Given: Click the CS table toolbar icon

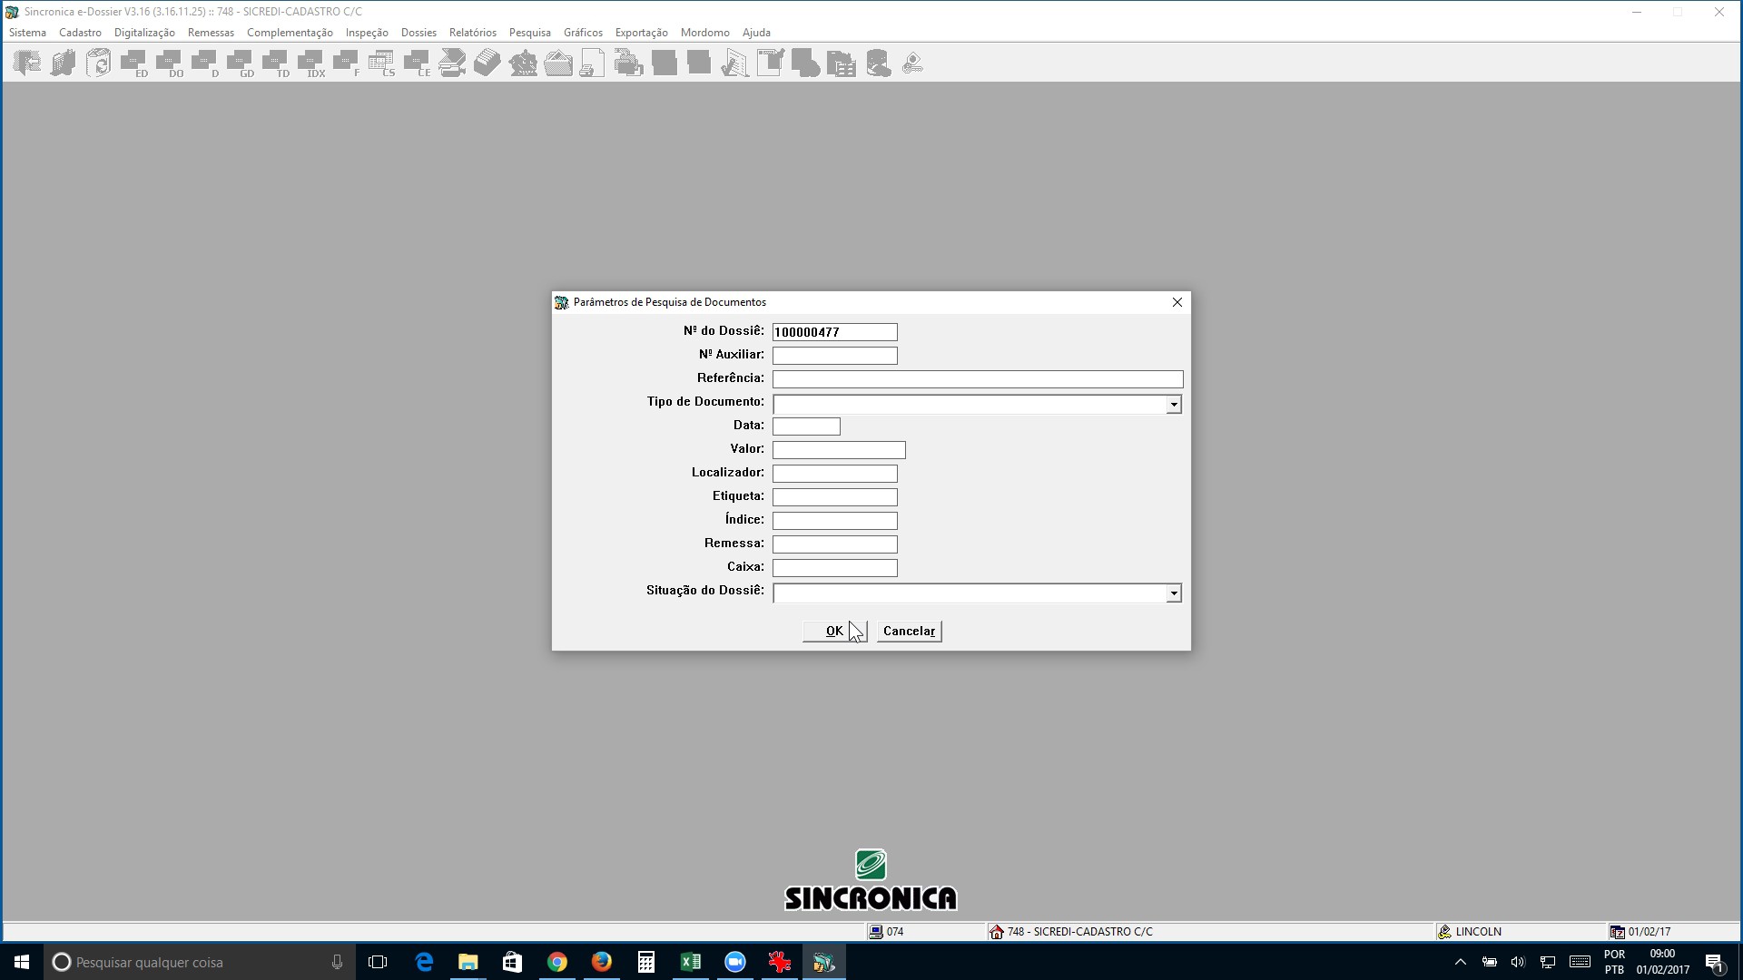Looking at the screenshot, I should click(x=382, y=64).
